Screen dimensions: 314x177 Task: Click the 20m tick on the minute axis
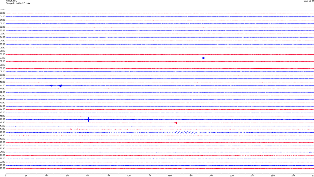coord(211,176)
